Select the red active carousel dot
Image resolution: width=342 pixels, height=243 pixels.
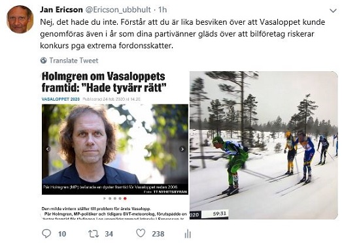click(125, 199)
